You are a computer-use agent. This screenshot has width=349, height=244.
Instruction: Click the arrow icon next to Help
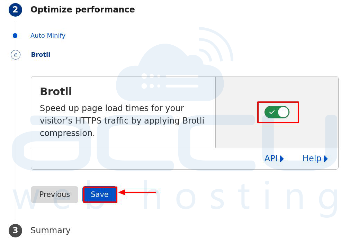pos(325,159)
